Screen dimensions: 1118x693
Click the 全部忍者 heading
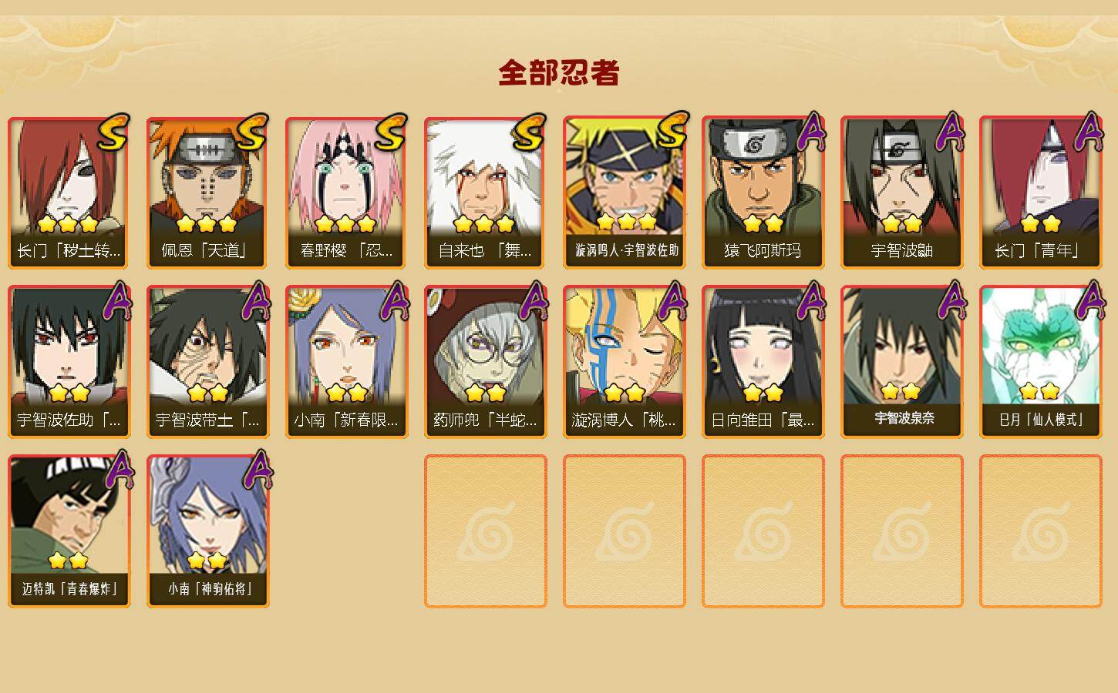[x=559, y=73]
